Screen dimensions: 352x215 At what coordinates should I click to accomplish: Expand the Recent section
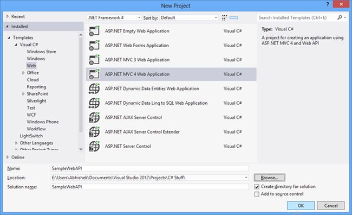pos(8,16)
